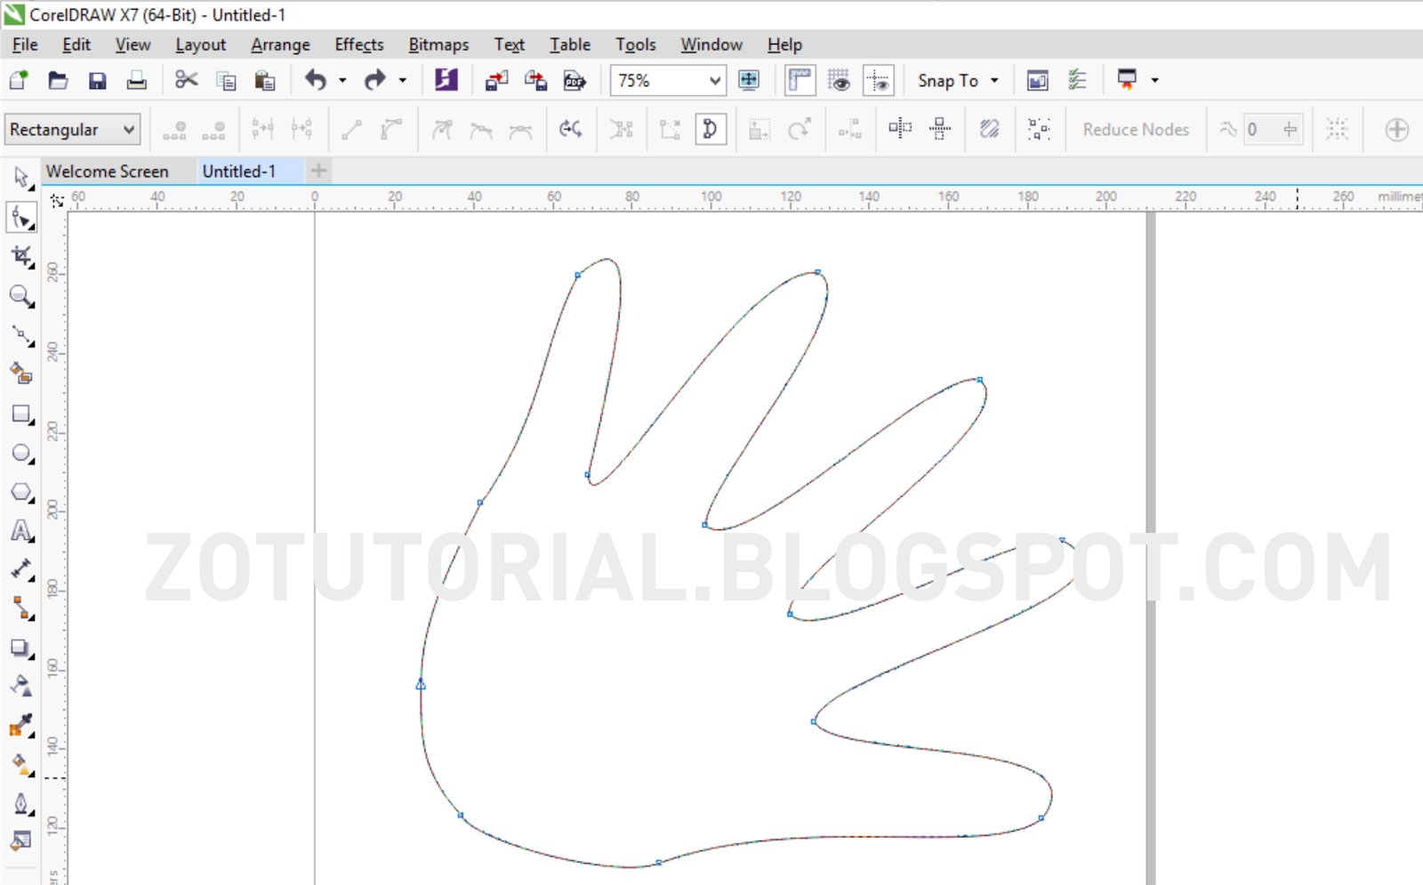Switch to the Welcome Screen tab
Screen dimensions: 1423x885
(108, 171)
